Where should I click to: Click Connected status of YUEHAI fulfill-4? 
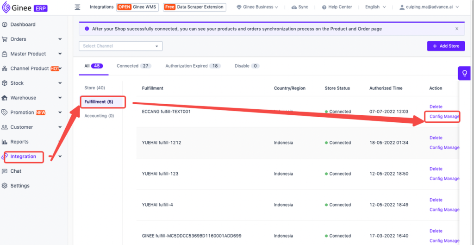click(338, 205)
